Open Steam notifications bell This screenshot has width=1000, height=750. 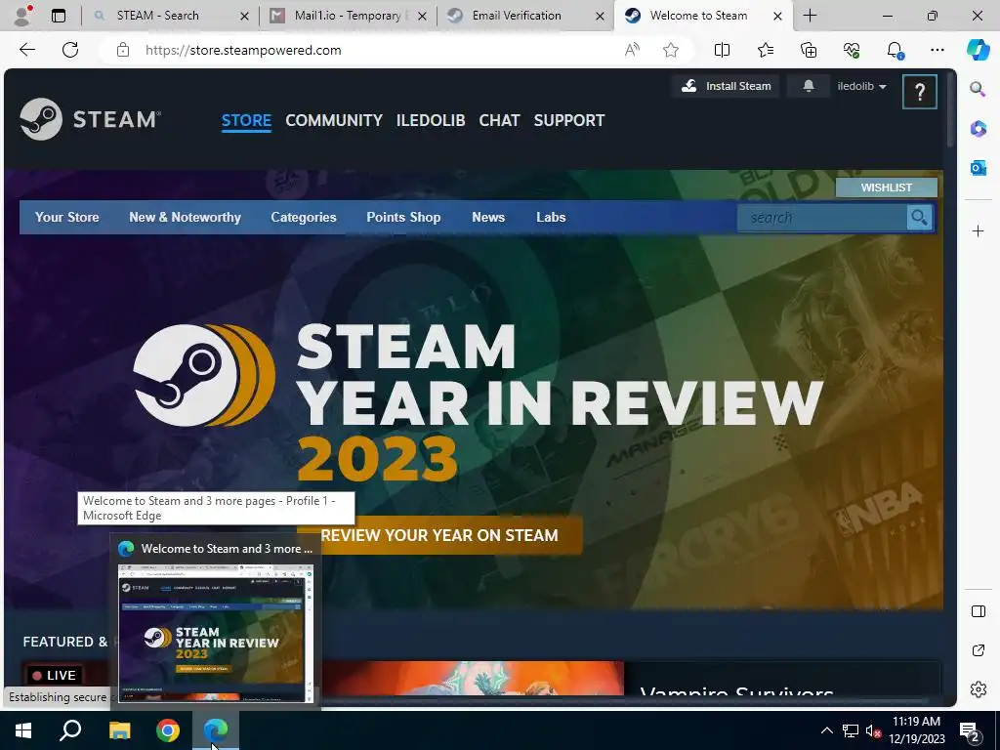[x=808, y=86]
